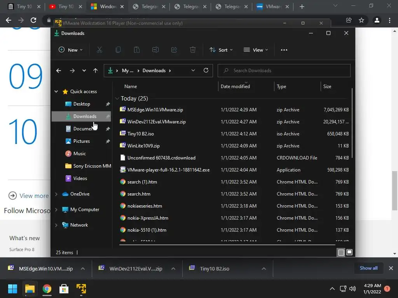
Task: Click Surface Pro 8 link
Action: point(22,249)
